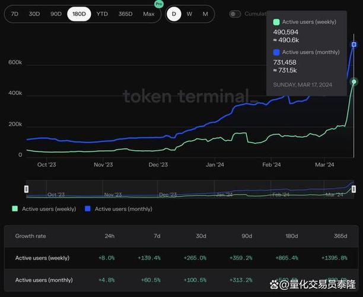Toggle Active users (monthly) legend series

tap(119, 209)
